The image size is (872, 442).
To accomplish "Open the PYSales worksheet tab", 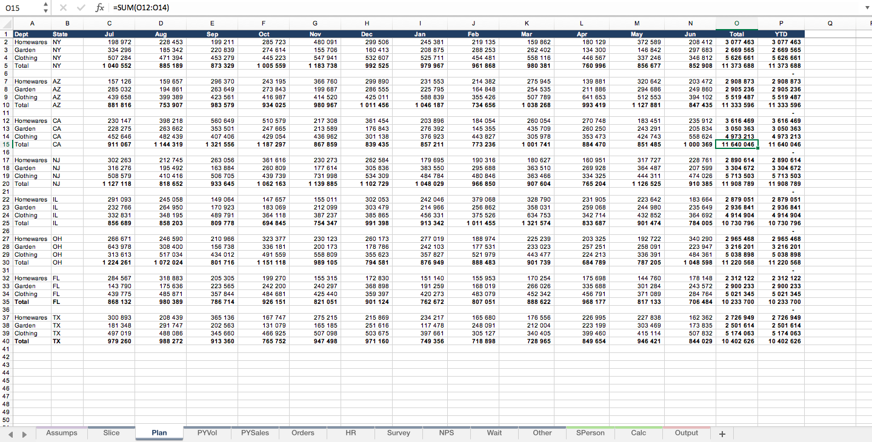I will [x=254, y=433].
